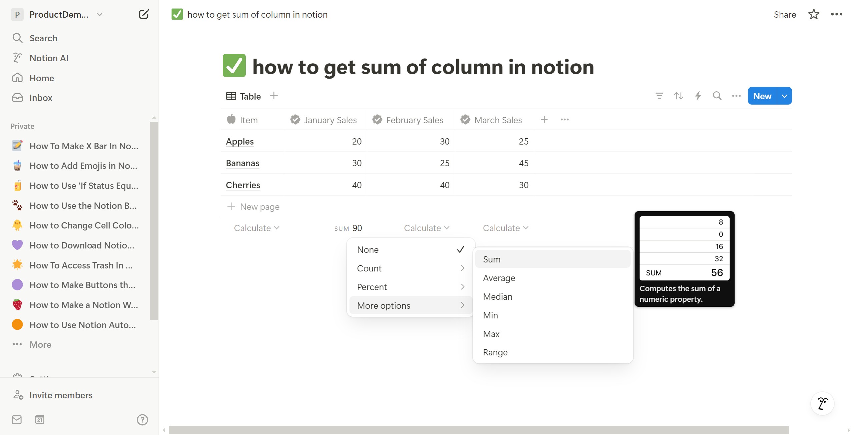Open Calculate dropdown under February Sales
Screen dimensions: 854x435
[x=426, y=228]
